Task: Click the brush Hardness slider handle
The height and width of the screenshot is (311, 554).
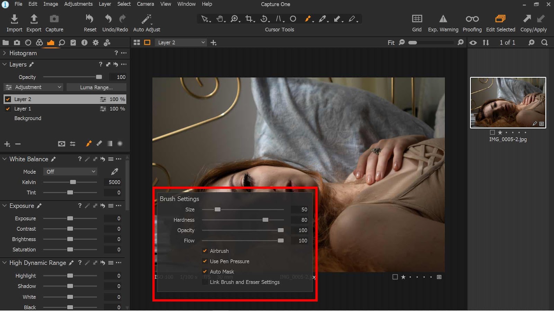Action: tap(265, 220)
